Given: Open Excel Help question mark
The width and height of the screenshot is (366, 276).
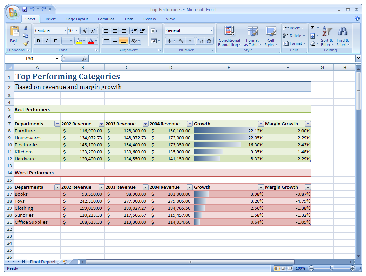Looking at the screenshot, I should point(357,18).
